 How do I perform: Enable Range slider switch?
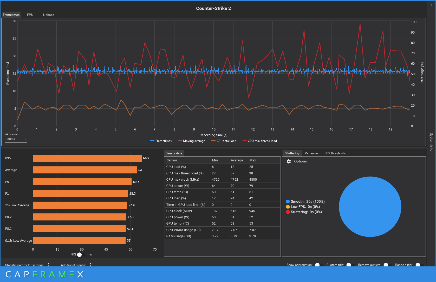point(420,265)
